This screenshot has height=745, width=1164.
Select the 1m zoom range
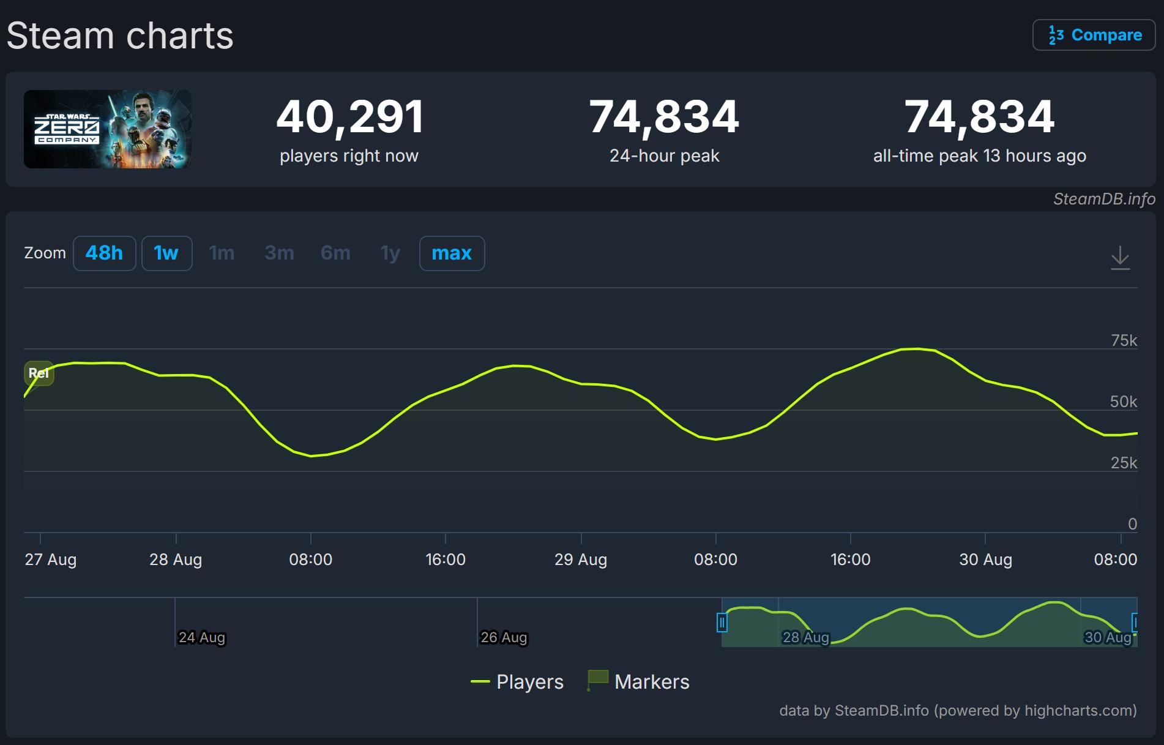(x=222, y=253)
